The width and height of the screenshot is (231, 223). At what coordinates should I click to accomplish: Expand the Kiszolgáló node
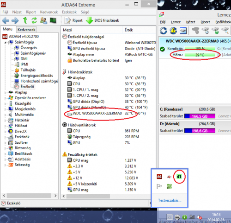point(5,103)
